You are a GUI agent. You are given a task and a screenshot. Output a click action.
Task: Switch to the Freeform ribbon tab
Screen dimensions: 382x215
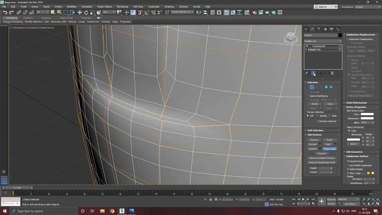(x=28, y=18)
